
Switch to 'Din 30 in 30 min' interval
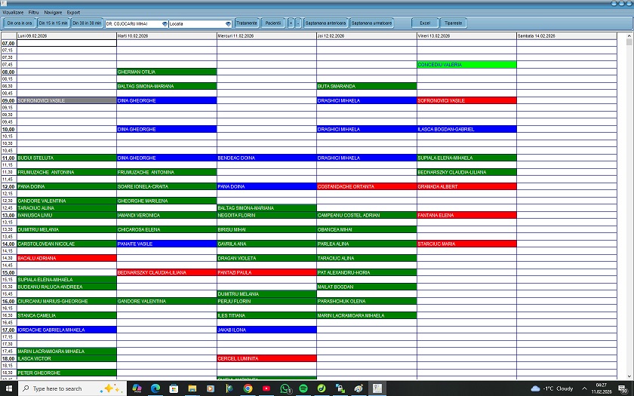click(x=87, y=23)
